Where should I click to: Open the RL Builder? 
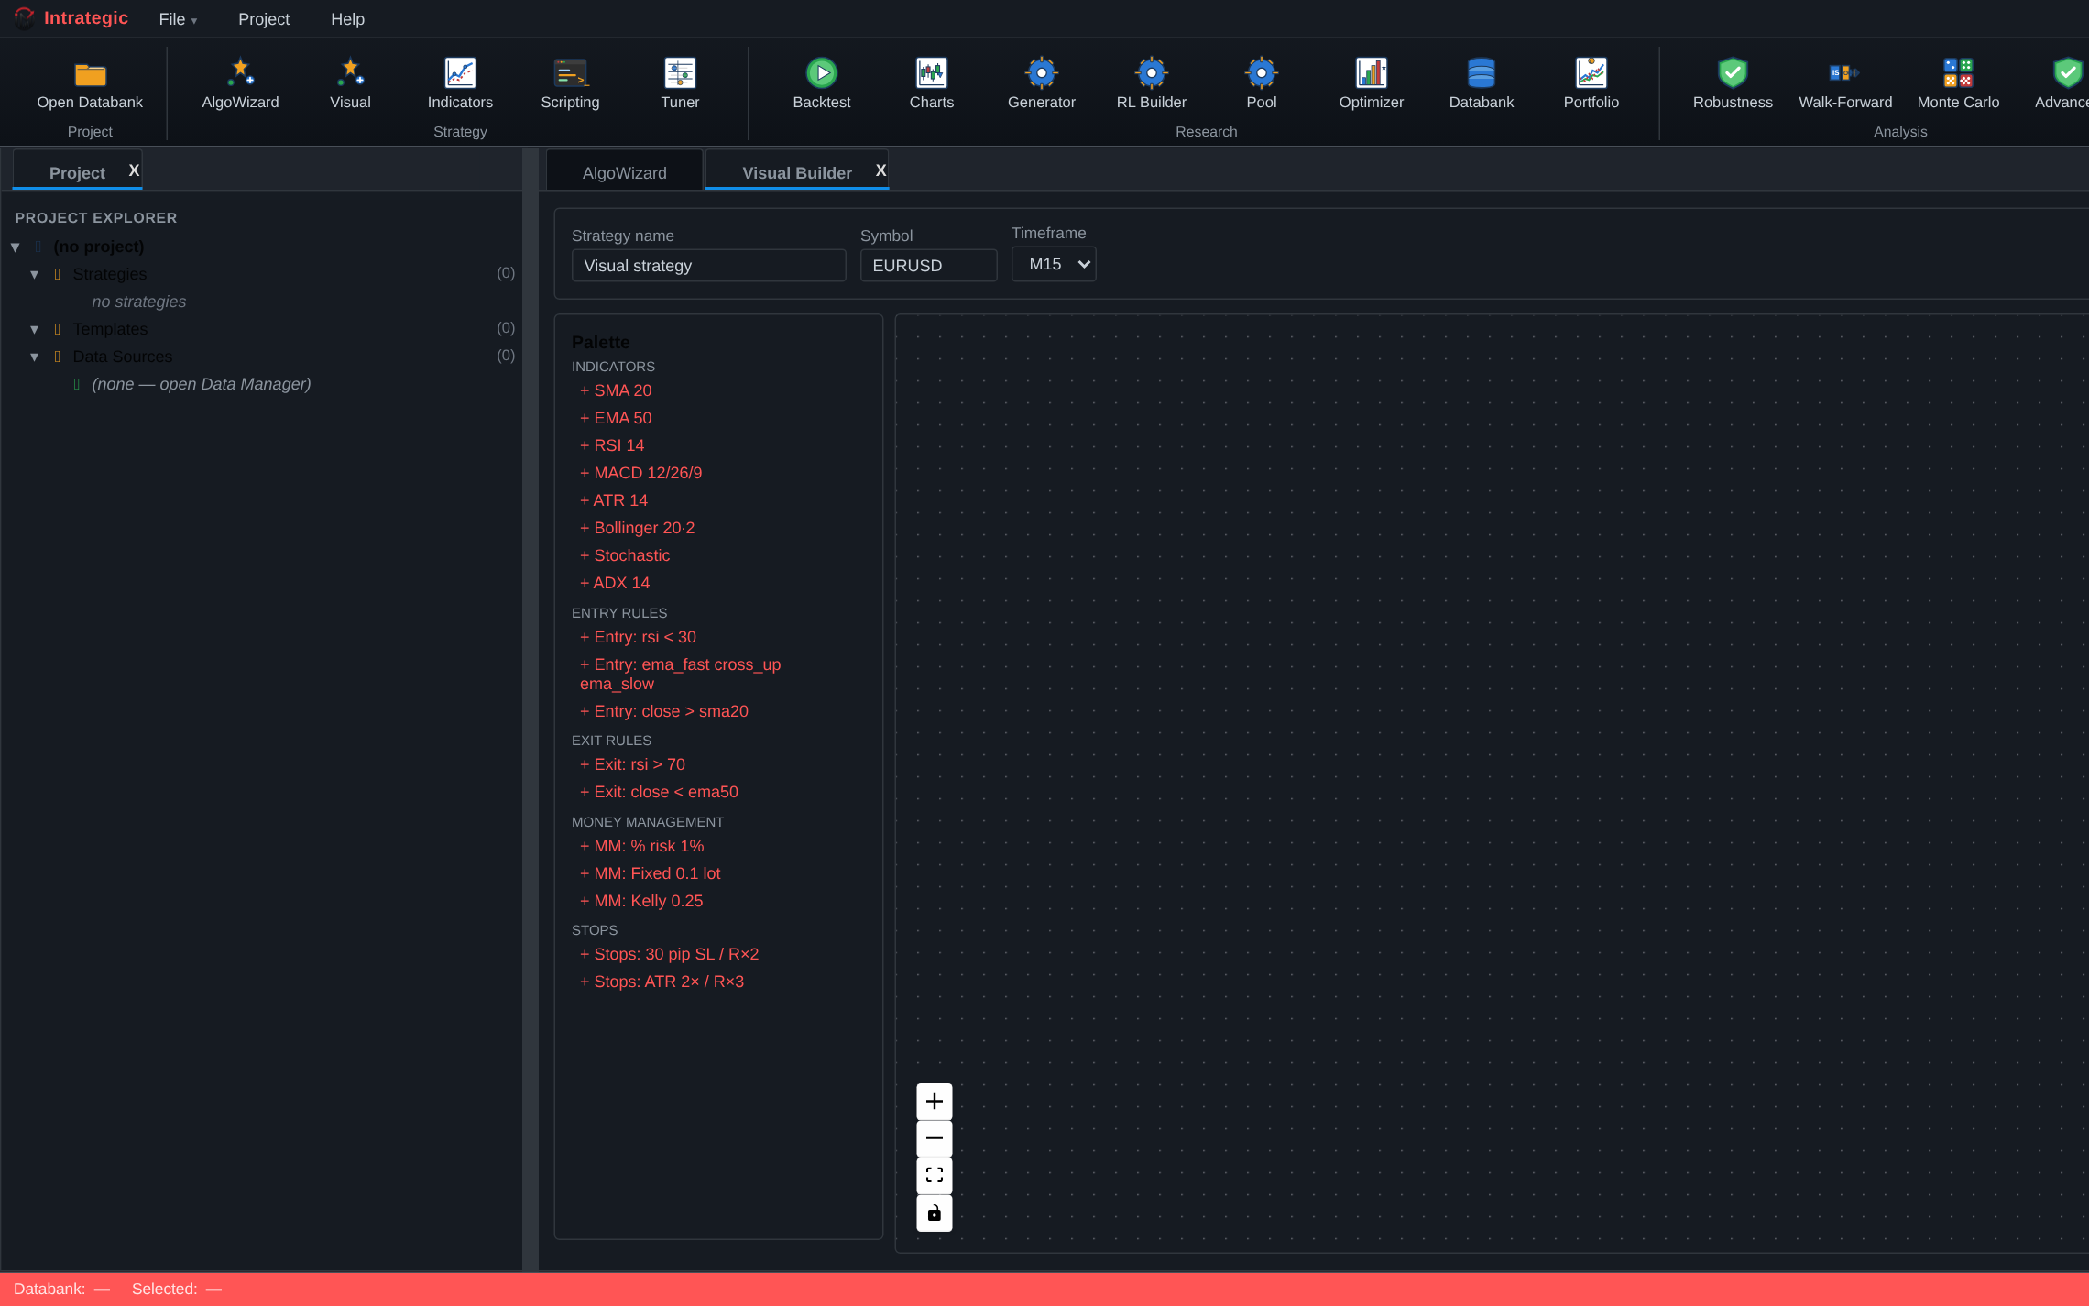click(x=1152, y=84)
